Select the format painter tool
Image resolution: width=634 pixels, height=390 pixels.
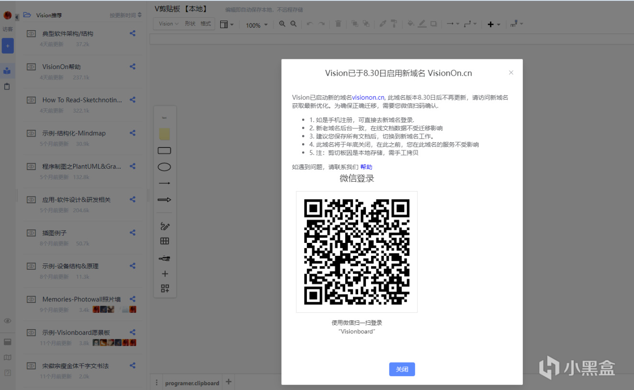[394, 24]
